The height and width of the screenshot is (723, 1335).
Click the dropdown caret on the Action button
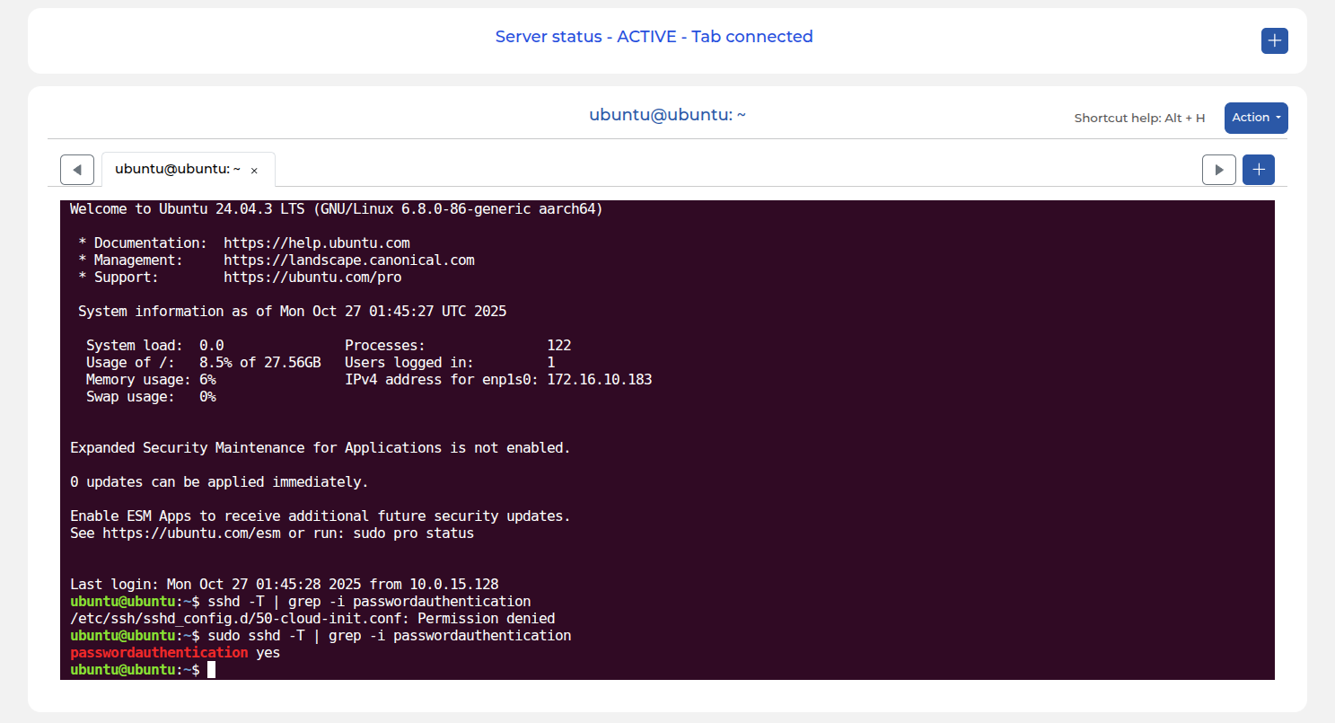pyautogui.click(x=1277, y=118)
